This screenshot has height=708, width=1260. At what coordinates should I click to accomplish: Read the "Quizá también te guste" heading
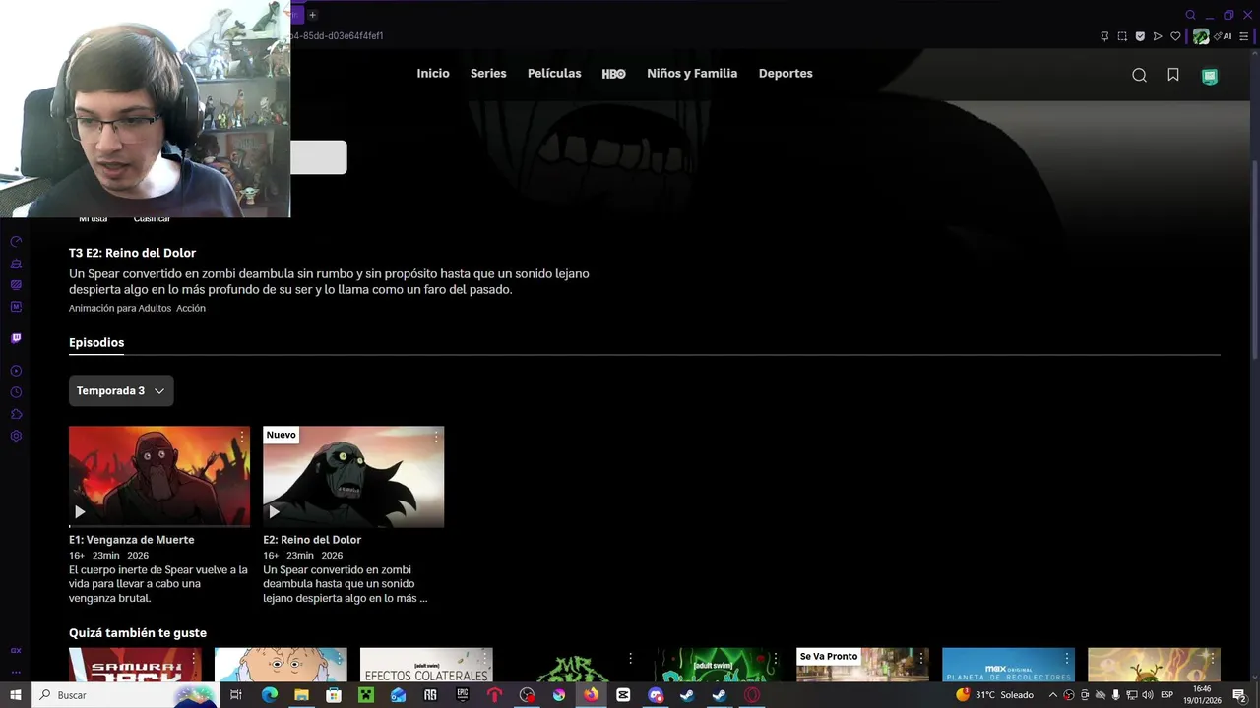[138, 633]
